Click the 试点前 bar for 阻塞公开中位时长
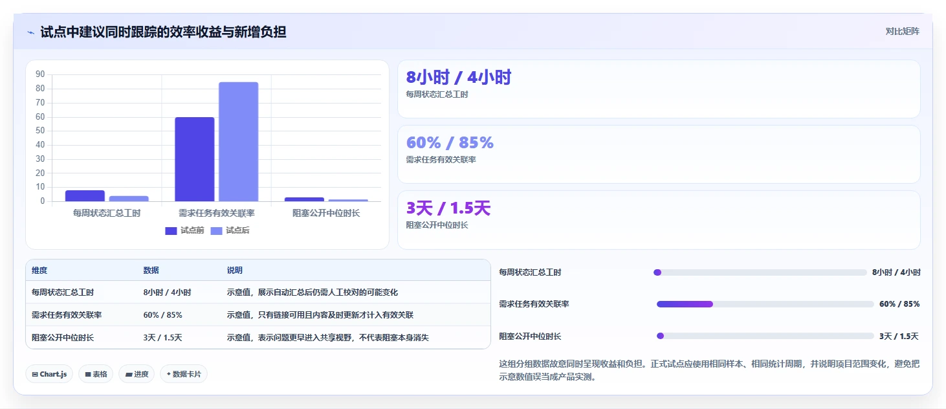 click(x=304, y=199)
